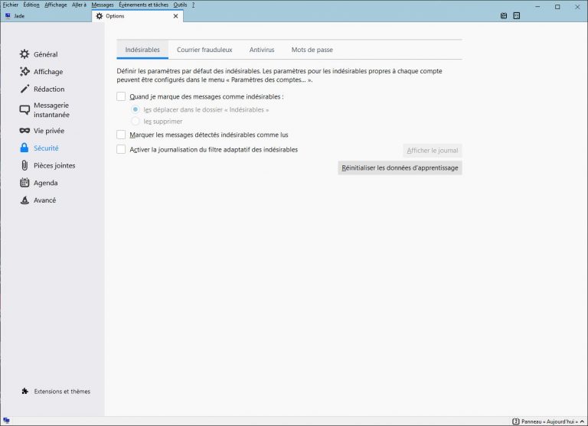Open the Mots de passe tab
Image resolution: width=588 pixels, height=426 pixels.
click(x=312, y=50)
